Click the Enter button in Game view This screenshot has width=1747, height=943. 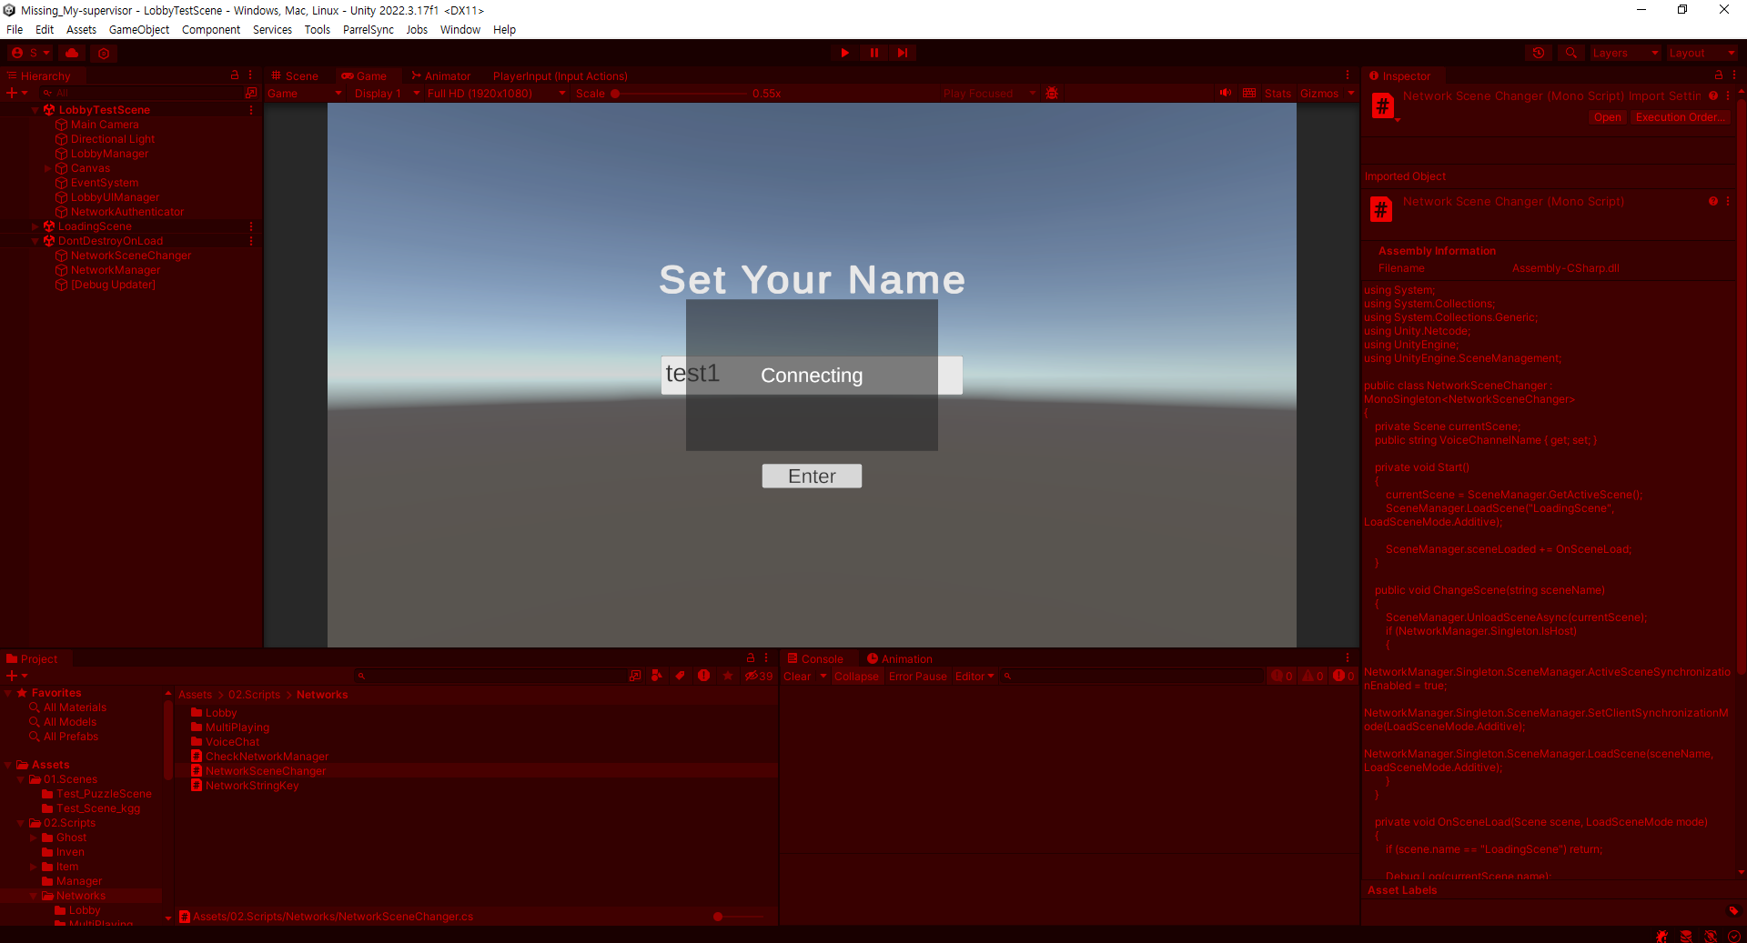tap(812, 476)
